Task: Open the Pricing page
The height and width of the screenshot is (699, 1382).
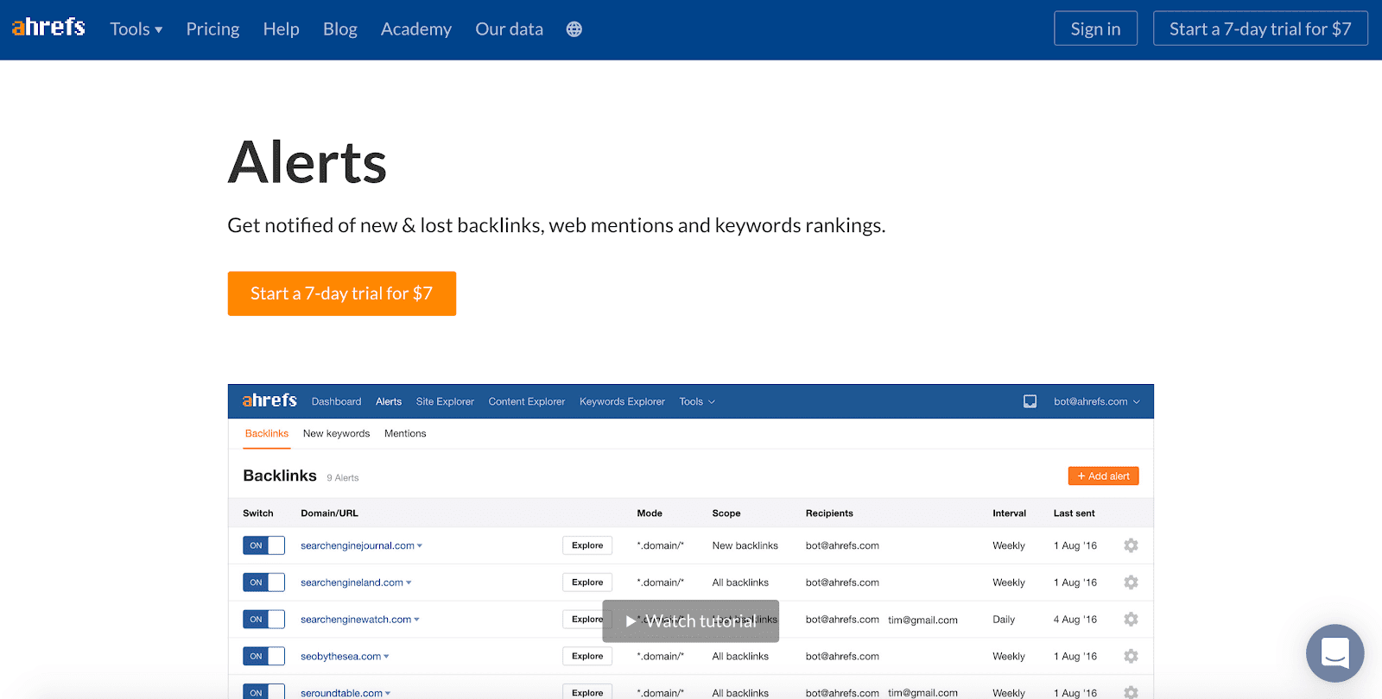Action: click(212, 29)
